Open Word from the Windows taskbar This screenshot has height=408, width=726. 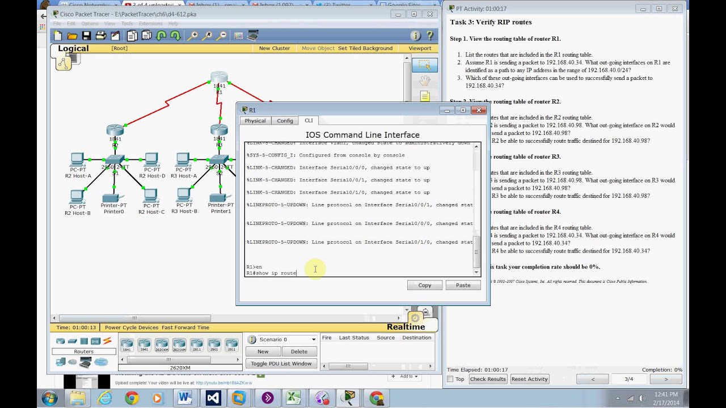point(185,398)
